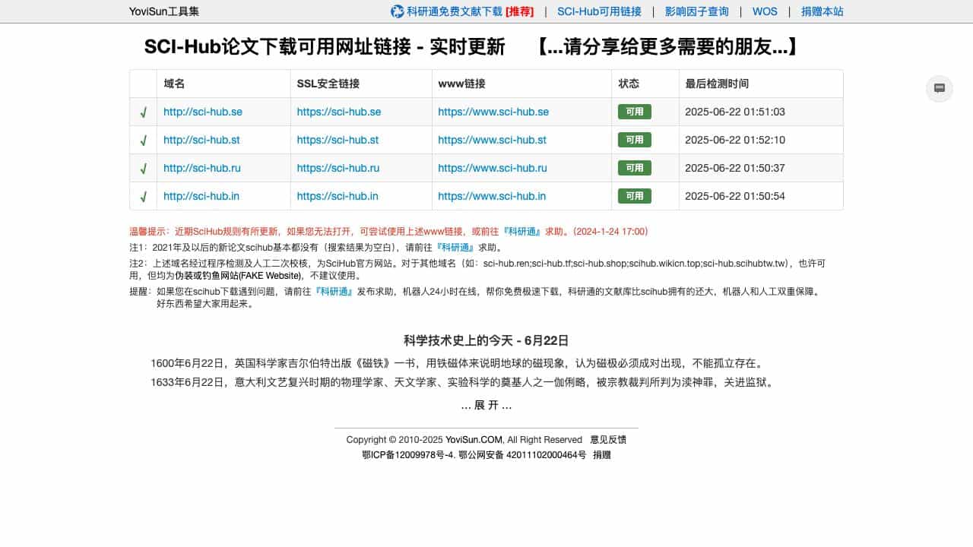The width and height of the screenshot is (973, 547).
Task: Open the https://www.sci-hub.in link
Action: [492, 196]
